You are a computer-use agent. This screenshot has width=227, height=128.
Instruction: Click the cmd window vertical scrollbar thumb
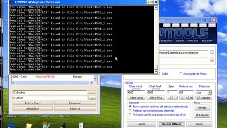[156, 67]
